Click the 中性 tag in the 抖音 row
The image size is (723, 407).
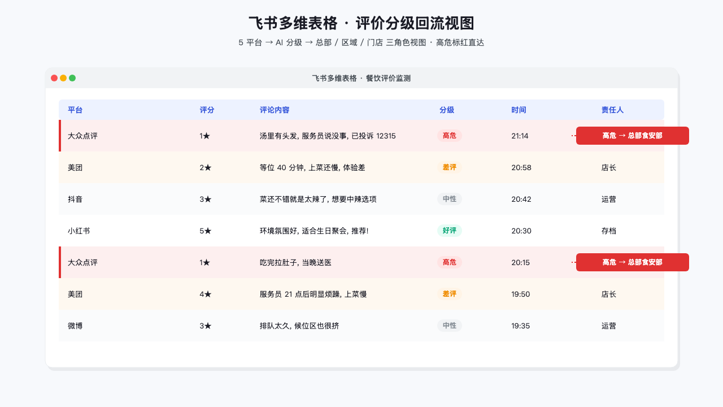[x=450, y=199]
